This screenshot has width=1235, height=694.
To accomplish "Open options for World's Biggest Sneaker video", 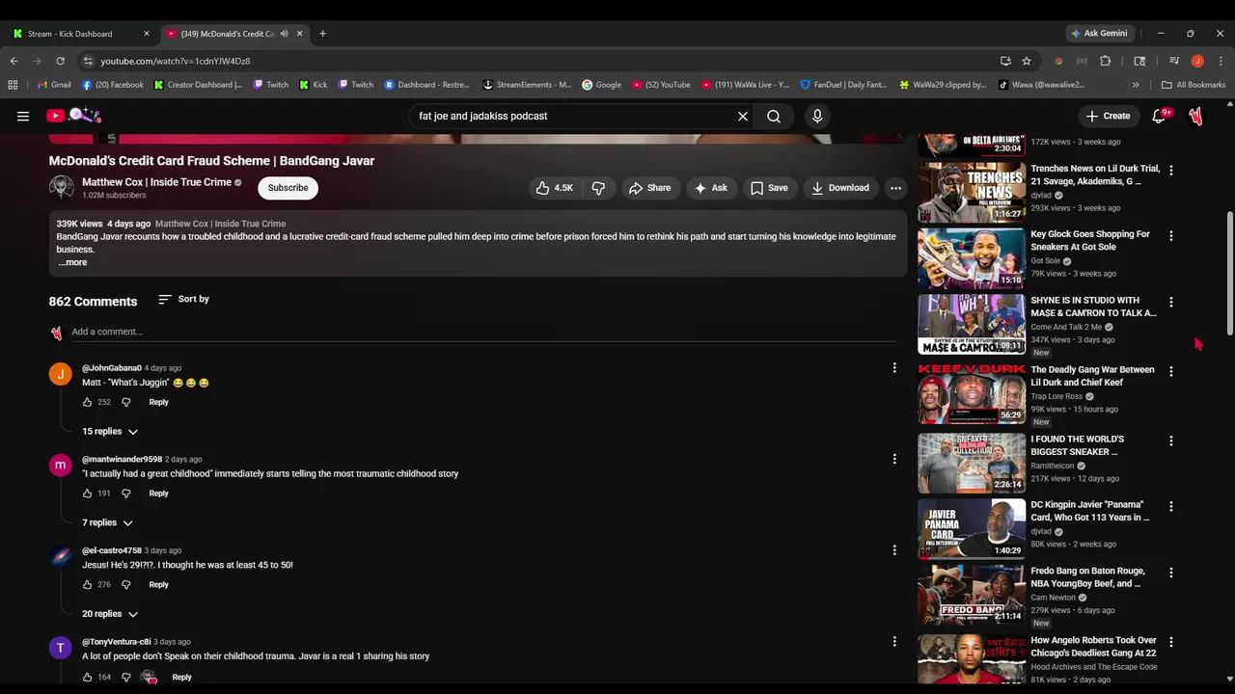I will tap(1171, 440).
